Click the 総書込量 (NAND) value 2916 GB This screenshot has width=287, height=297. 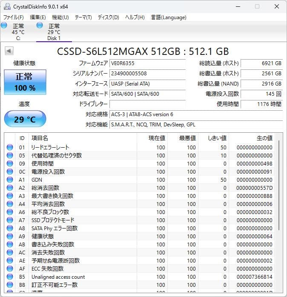[261, 84]
